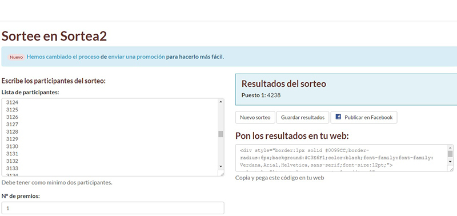Viewport: 457px width, 216px height.
Task: Select participant line 3130
Action: click(x=12, y=146)
